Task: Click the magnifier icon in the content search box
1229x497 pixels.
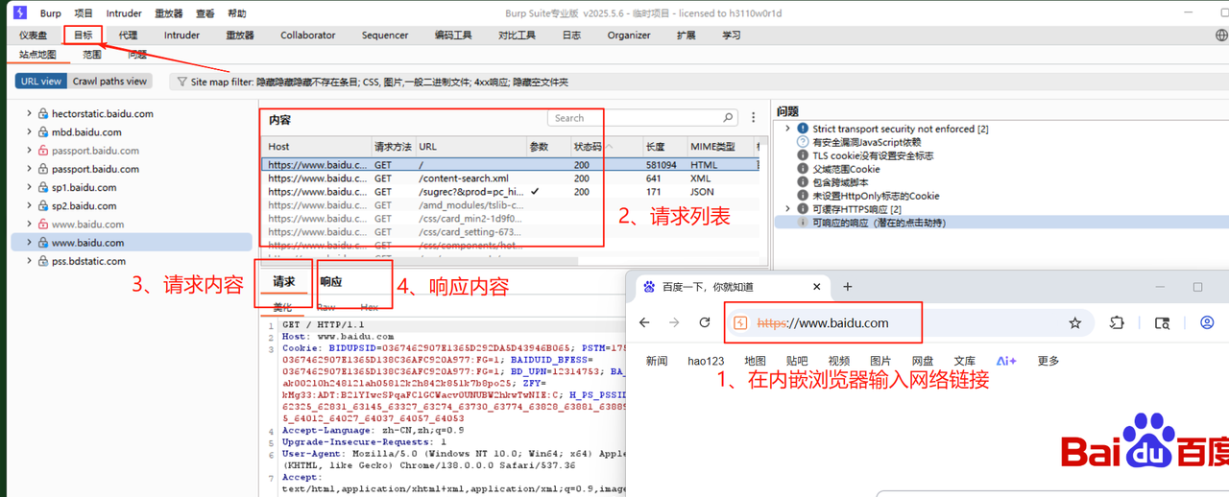Action: [x=728, y=118]
